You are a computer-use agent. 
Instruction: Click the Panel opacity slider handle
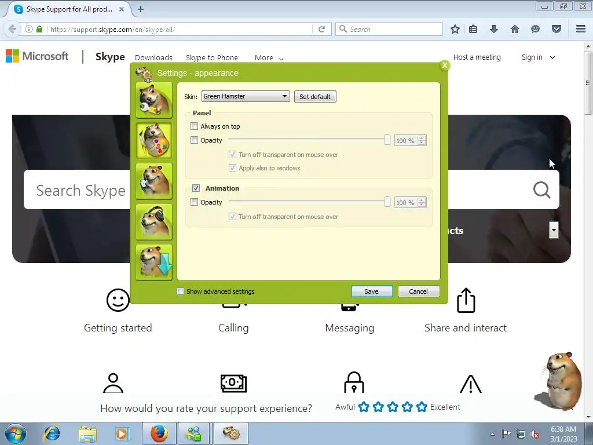(387, 140)
